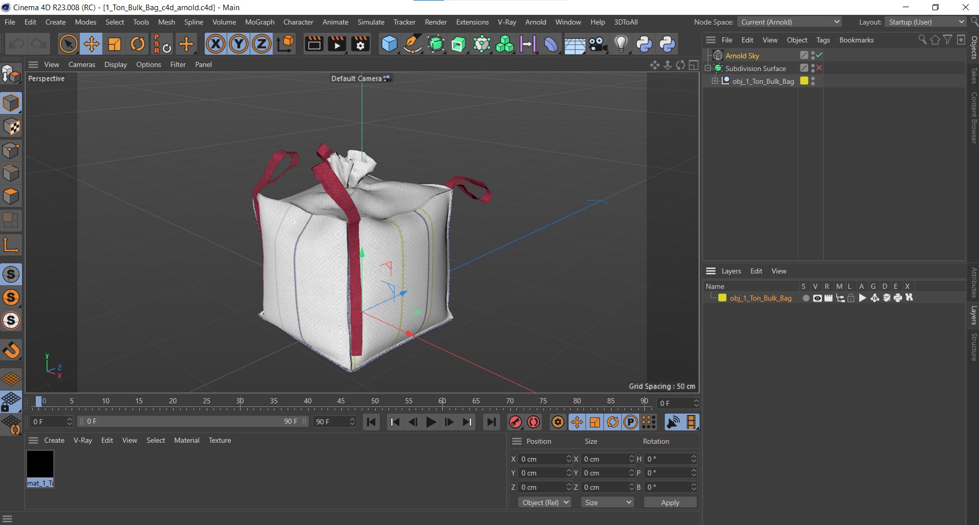Go to start of animation
The image size is (979, 525).
[x=372, y=422]
